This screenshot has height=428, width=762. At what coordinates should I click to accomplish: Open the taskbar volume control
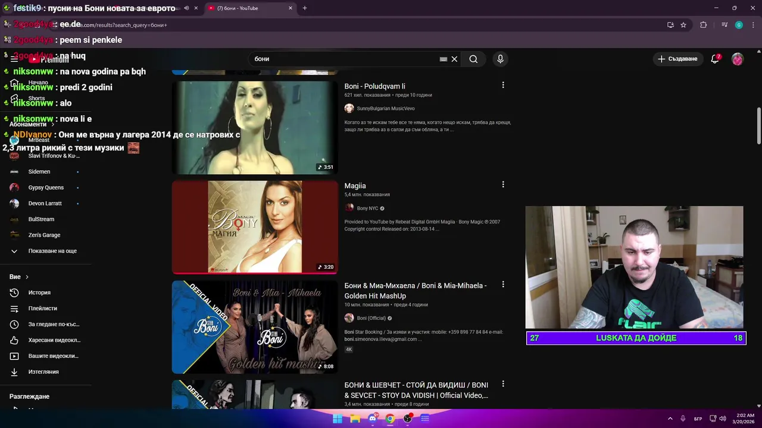pos(722,418)
